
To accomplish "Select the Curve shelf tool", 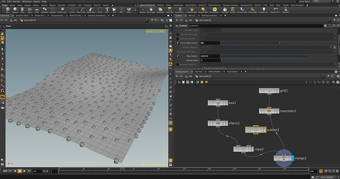I will pyautogui.click(x=72, y=10).
